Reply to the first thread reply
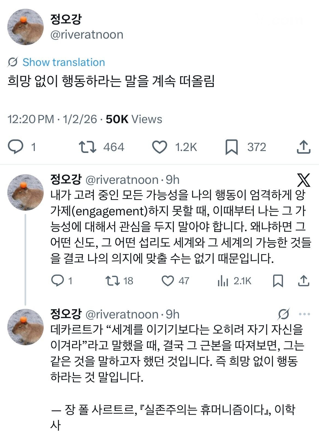This screenshot has width=319, height=432. point(57,281)
